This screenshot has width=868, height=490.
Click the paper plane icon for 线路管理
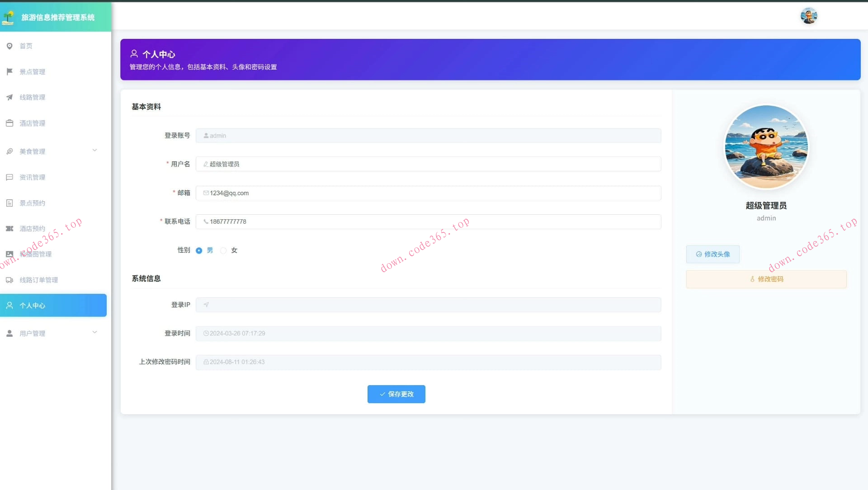(x=9, y=97)
